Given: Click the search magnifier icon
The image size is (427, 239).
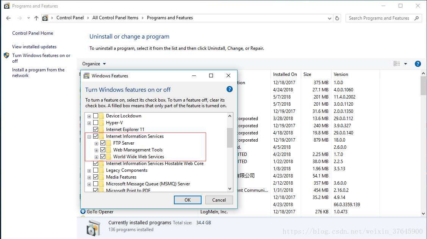Looking at the screenshot, I should pos(416,18).
